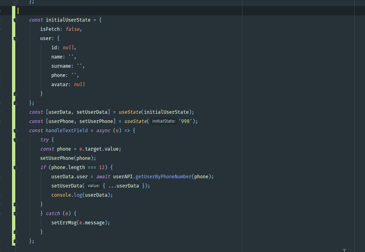Click 'initialUserState' in its const declaration

68,20
